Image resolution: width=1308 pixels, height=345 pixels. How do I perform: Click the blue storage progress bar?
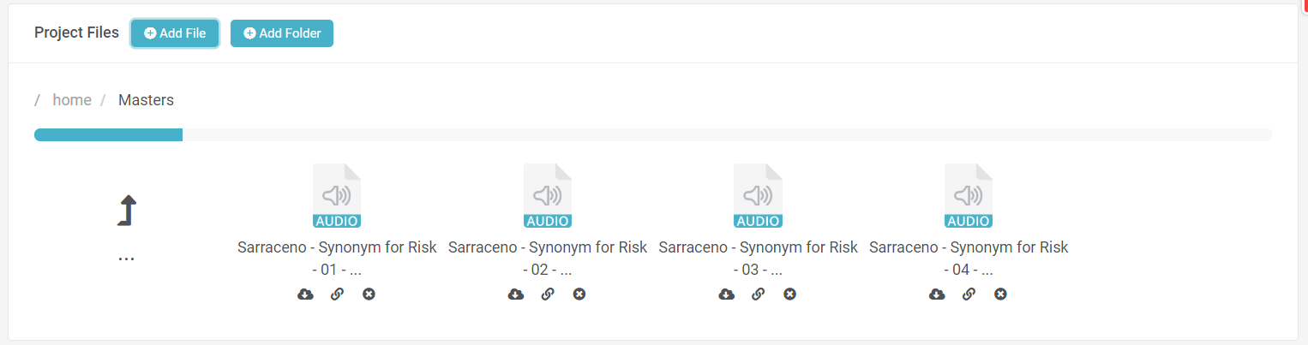click(108, 134)
